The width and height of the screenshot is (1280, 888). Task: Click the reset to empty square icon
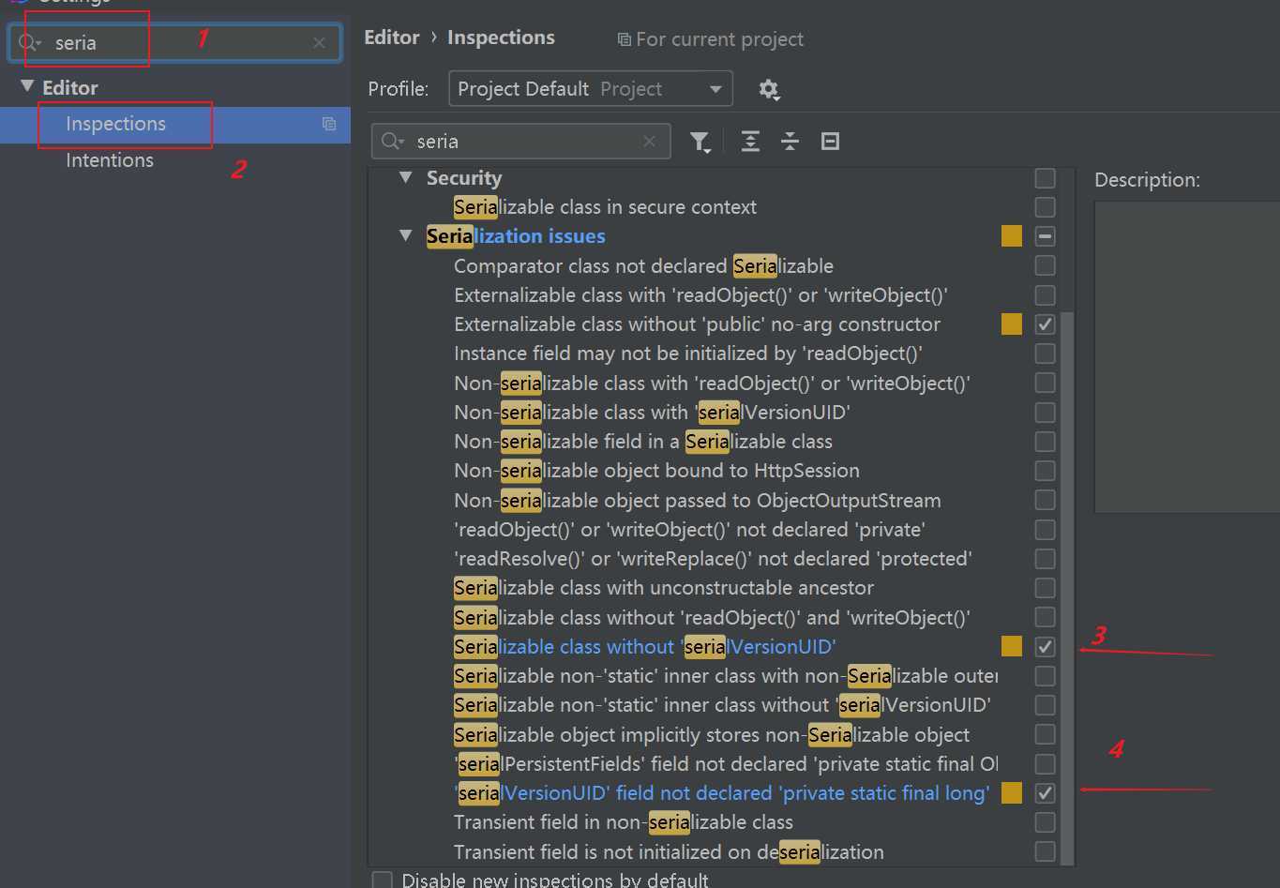pyautogui.click(x=830, y=142)
